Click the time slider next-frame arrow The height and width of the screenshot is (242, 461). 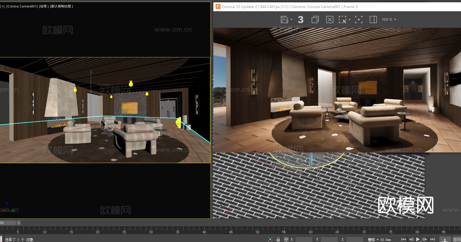pyautogui.click(x=19, y=223)
